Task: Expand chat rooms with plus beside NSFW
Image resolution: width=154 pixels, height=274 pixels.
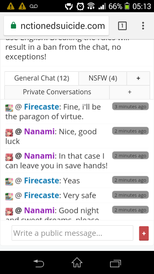Action: click(x=138, y=78)
